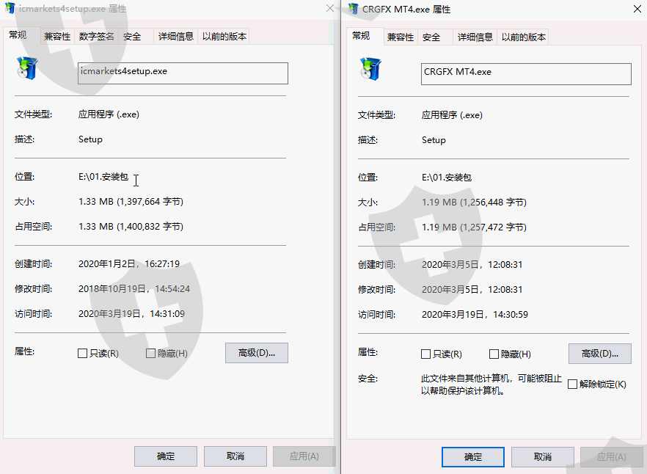Screen dimensions: 647x474
Task: Check 只读(R) in the CRGFX MT4 dialog
Action: 425,354
